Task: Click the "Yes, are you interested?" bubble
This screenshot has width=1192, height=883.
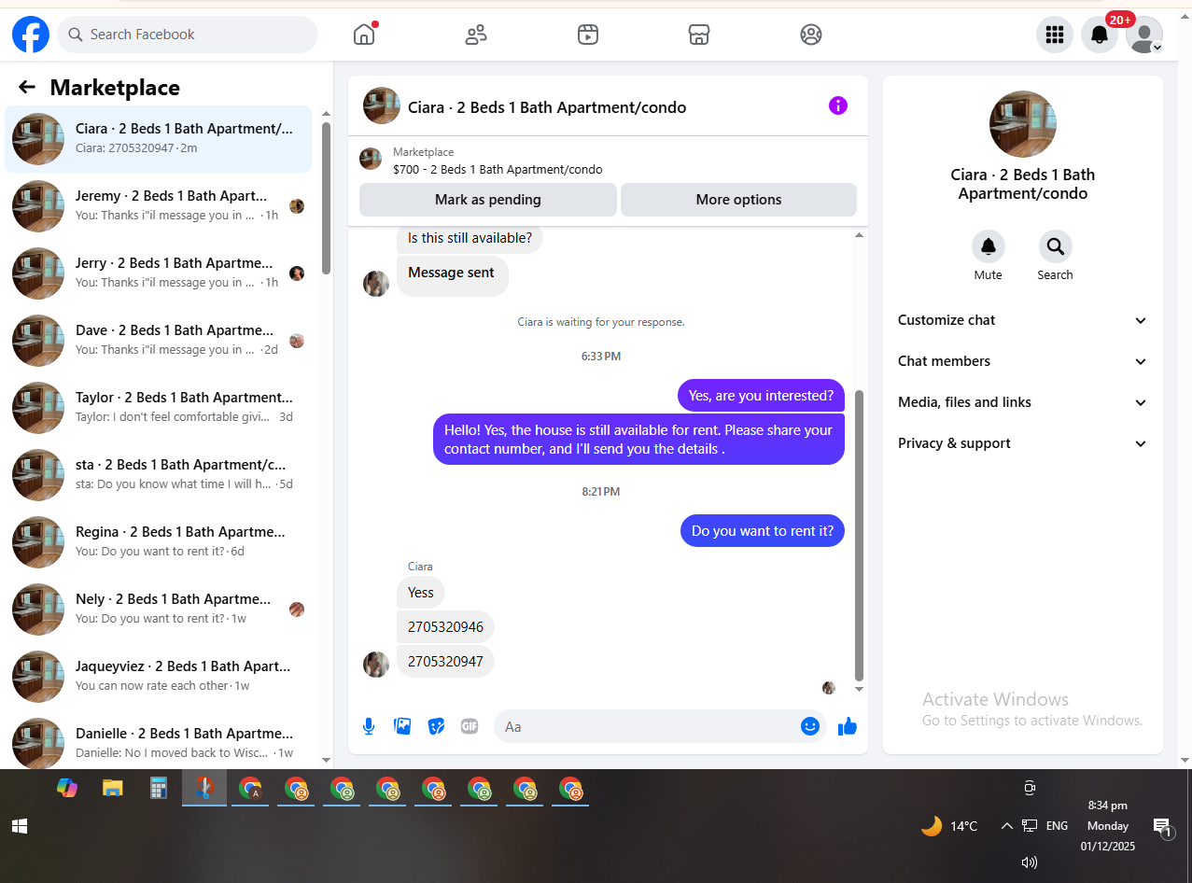Action: pyautogui.click(x=761, y=396)
